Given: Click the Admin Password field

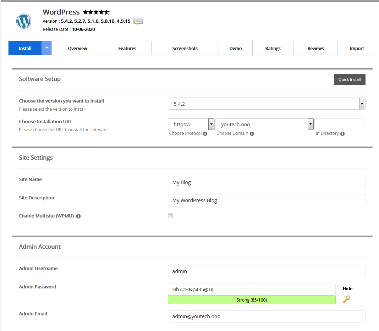Looking at the screenshot, I should [x=252, y=289].
